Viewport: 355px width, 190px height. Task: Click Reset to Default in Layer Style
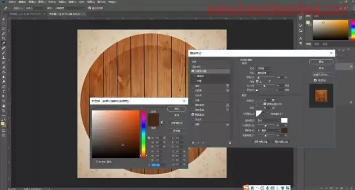(x=281, y=142)
